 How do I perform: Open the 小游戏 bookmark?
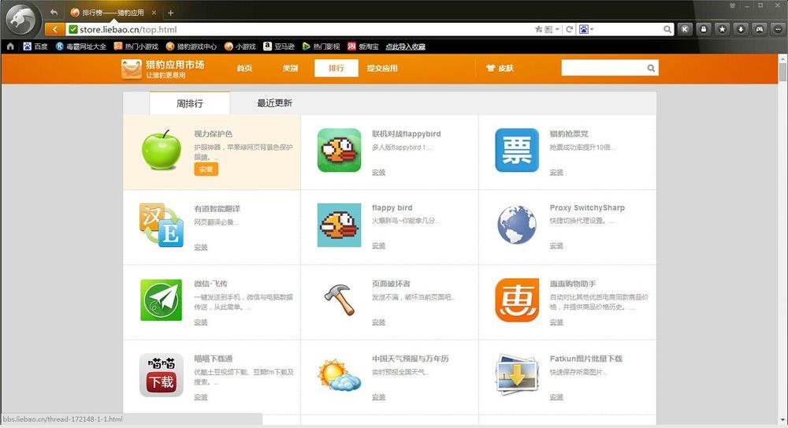tap(240, 47)
